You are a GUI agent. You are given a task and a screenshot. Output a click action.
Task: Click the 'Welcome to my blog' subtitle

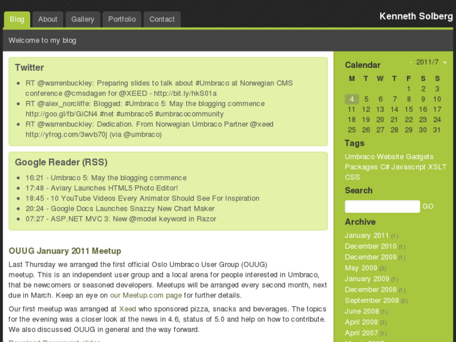[x=43, y=40]
